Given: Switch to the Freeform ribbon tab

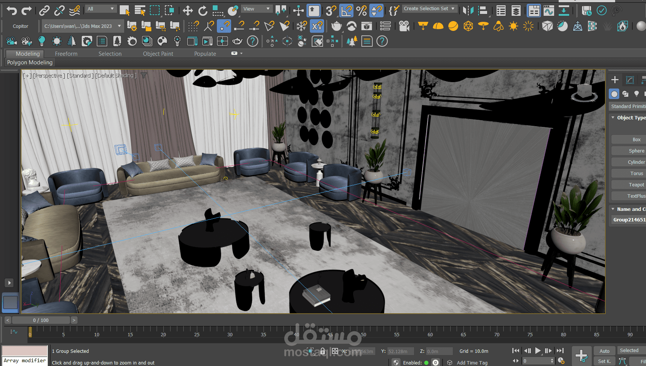Looking at the screenshot, I should click(x=66, y=54).
